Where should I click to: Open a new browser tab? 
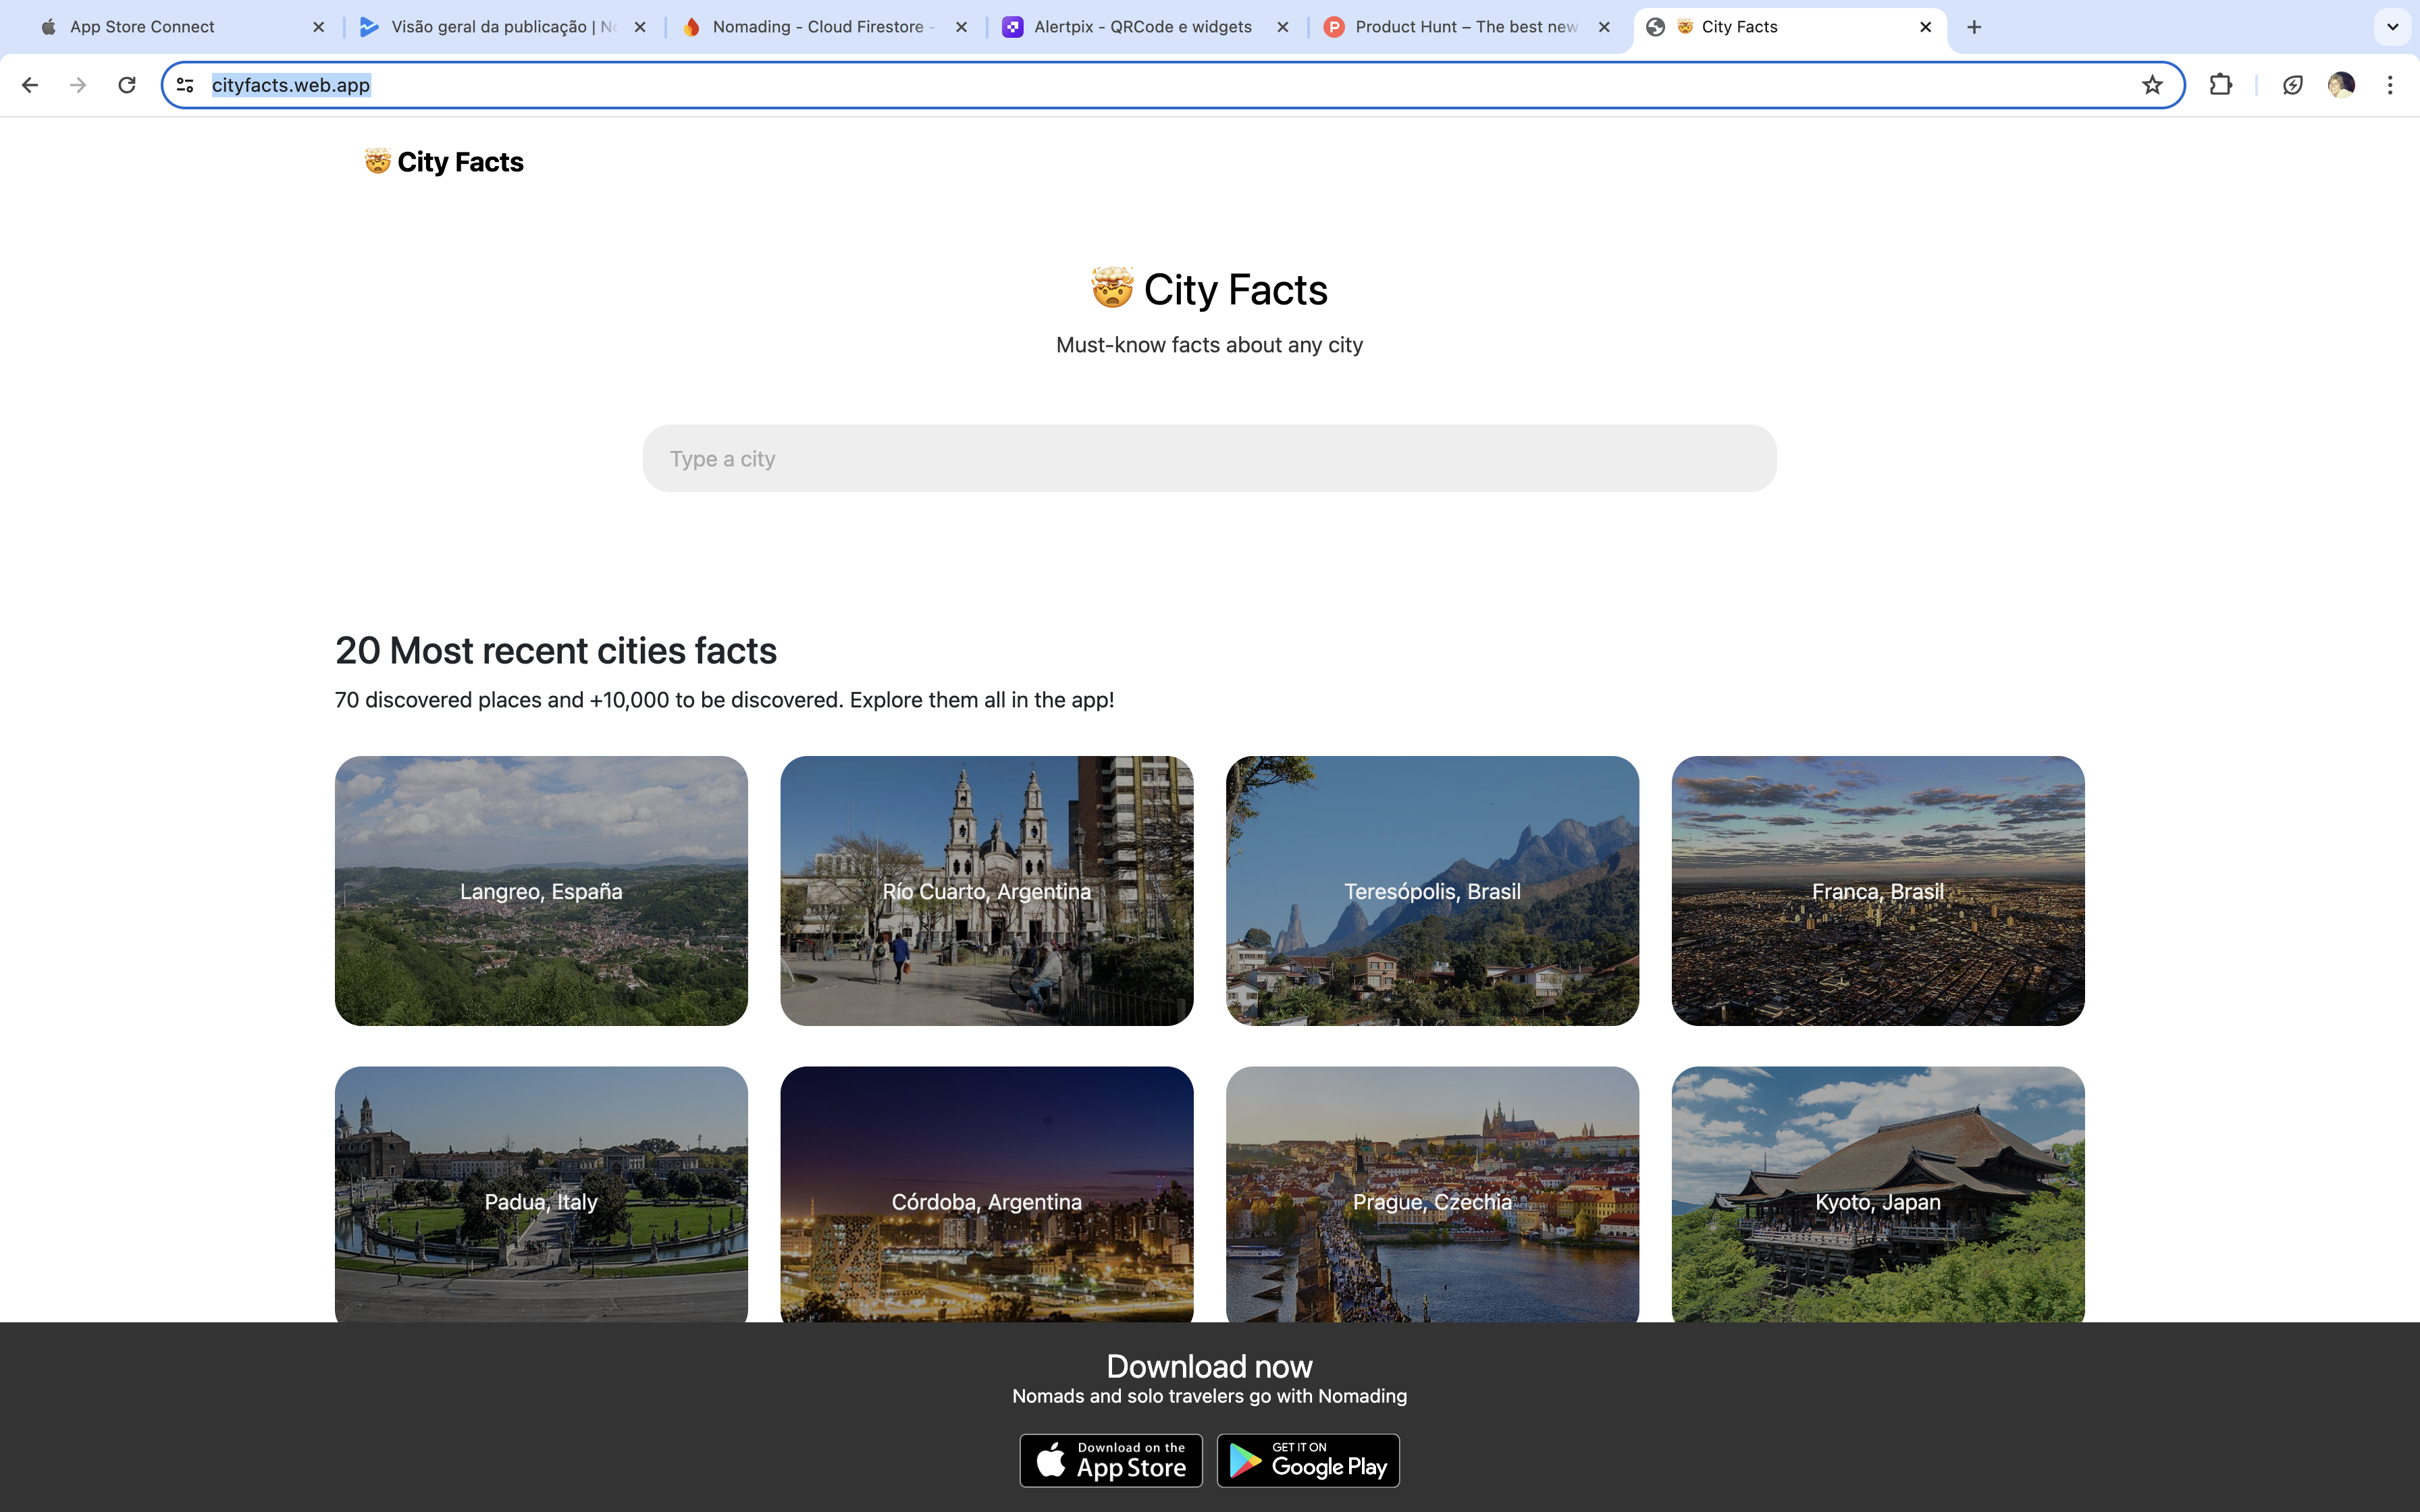point(1974,27)
